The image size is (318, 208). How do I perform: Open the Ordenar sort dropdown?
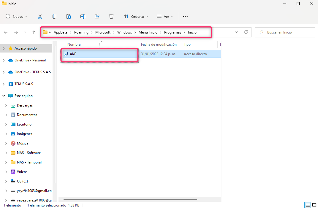pyautogui.click(x=136, y=17)
